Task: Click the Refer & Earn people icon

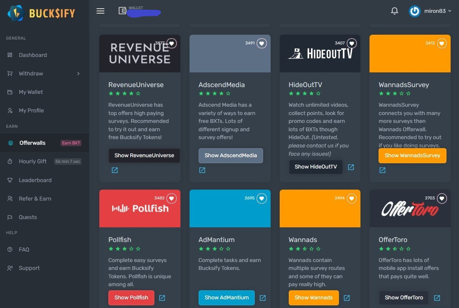Action: click(x=10, y=199)
